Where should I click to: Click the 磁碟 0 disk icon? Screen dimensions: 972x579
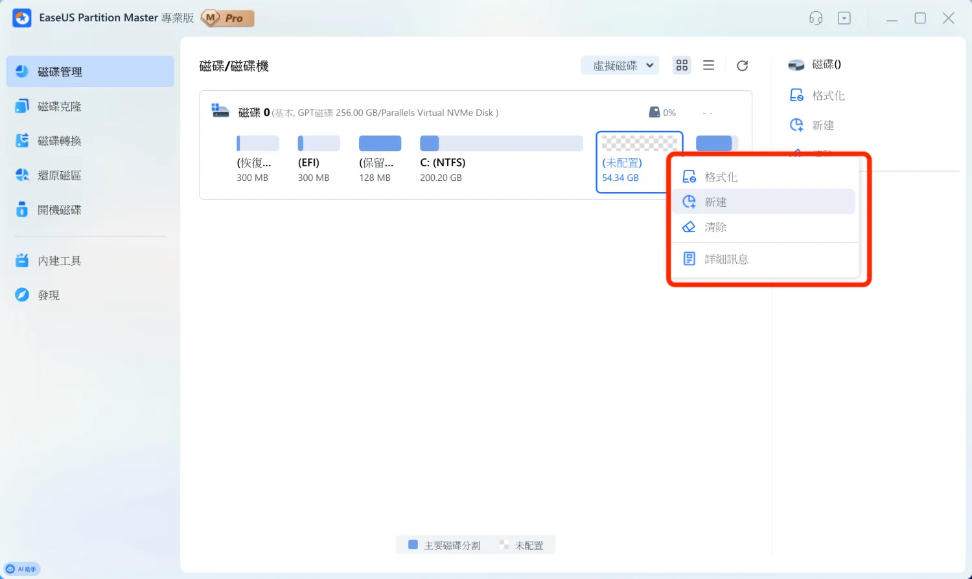[x=220, y=111]
